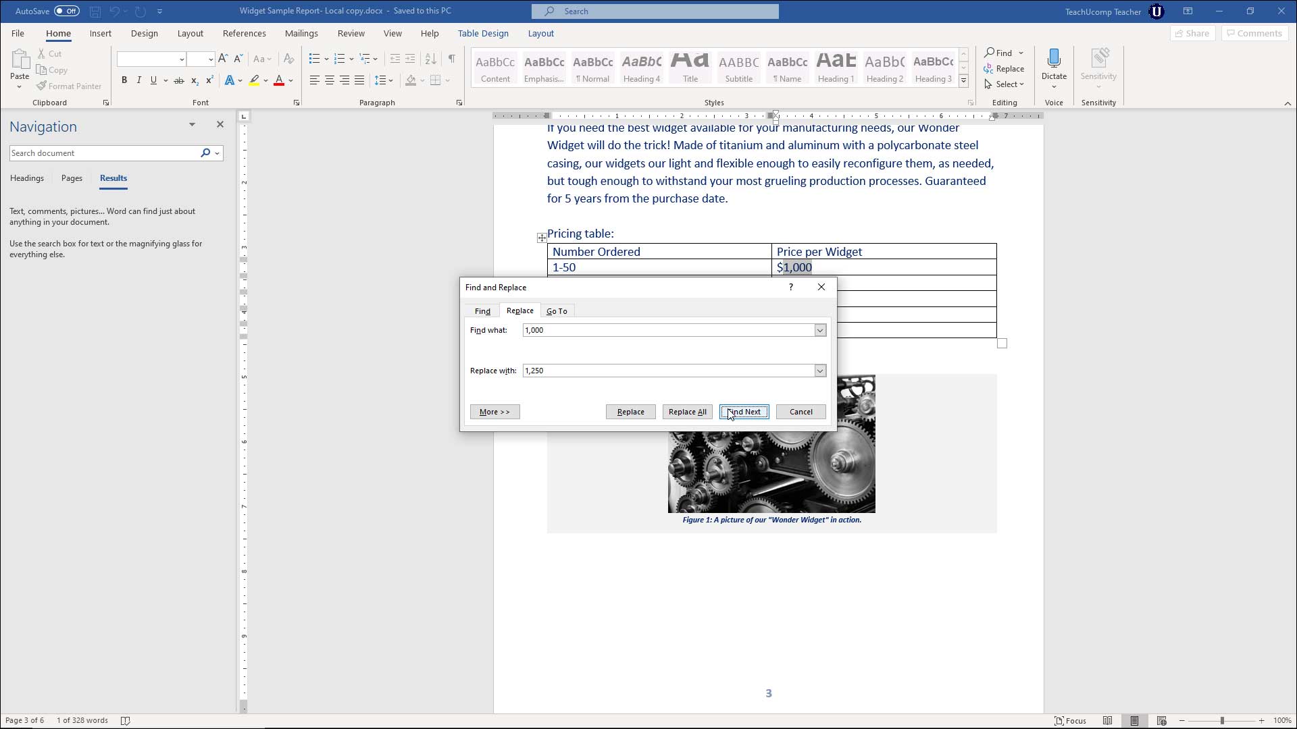Decrease font size with Shrink Font icon
Screen dimensions: 1297x729
[x=238, y=59]
